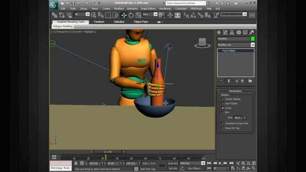Viewport: 306px width, 172px height.
Task: Click the Edit Named Selection Sets icon
Action: [x=216, y=15]
